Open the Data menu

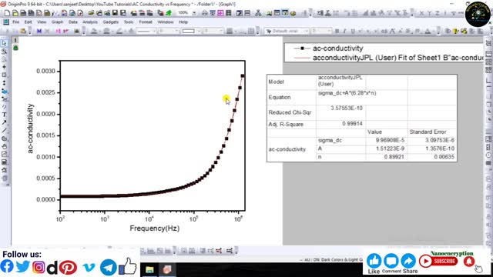[73, 22]
